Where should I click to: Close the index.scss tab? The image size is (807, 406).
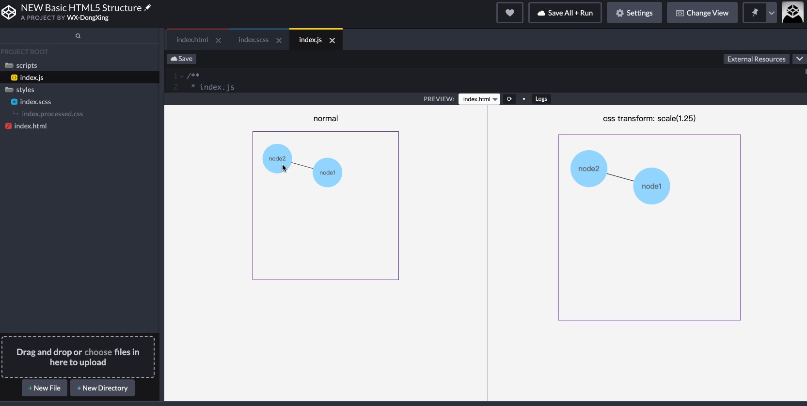tap(279, 40)
